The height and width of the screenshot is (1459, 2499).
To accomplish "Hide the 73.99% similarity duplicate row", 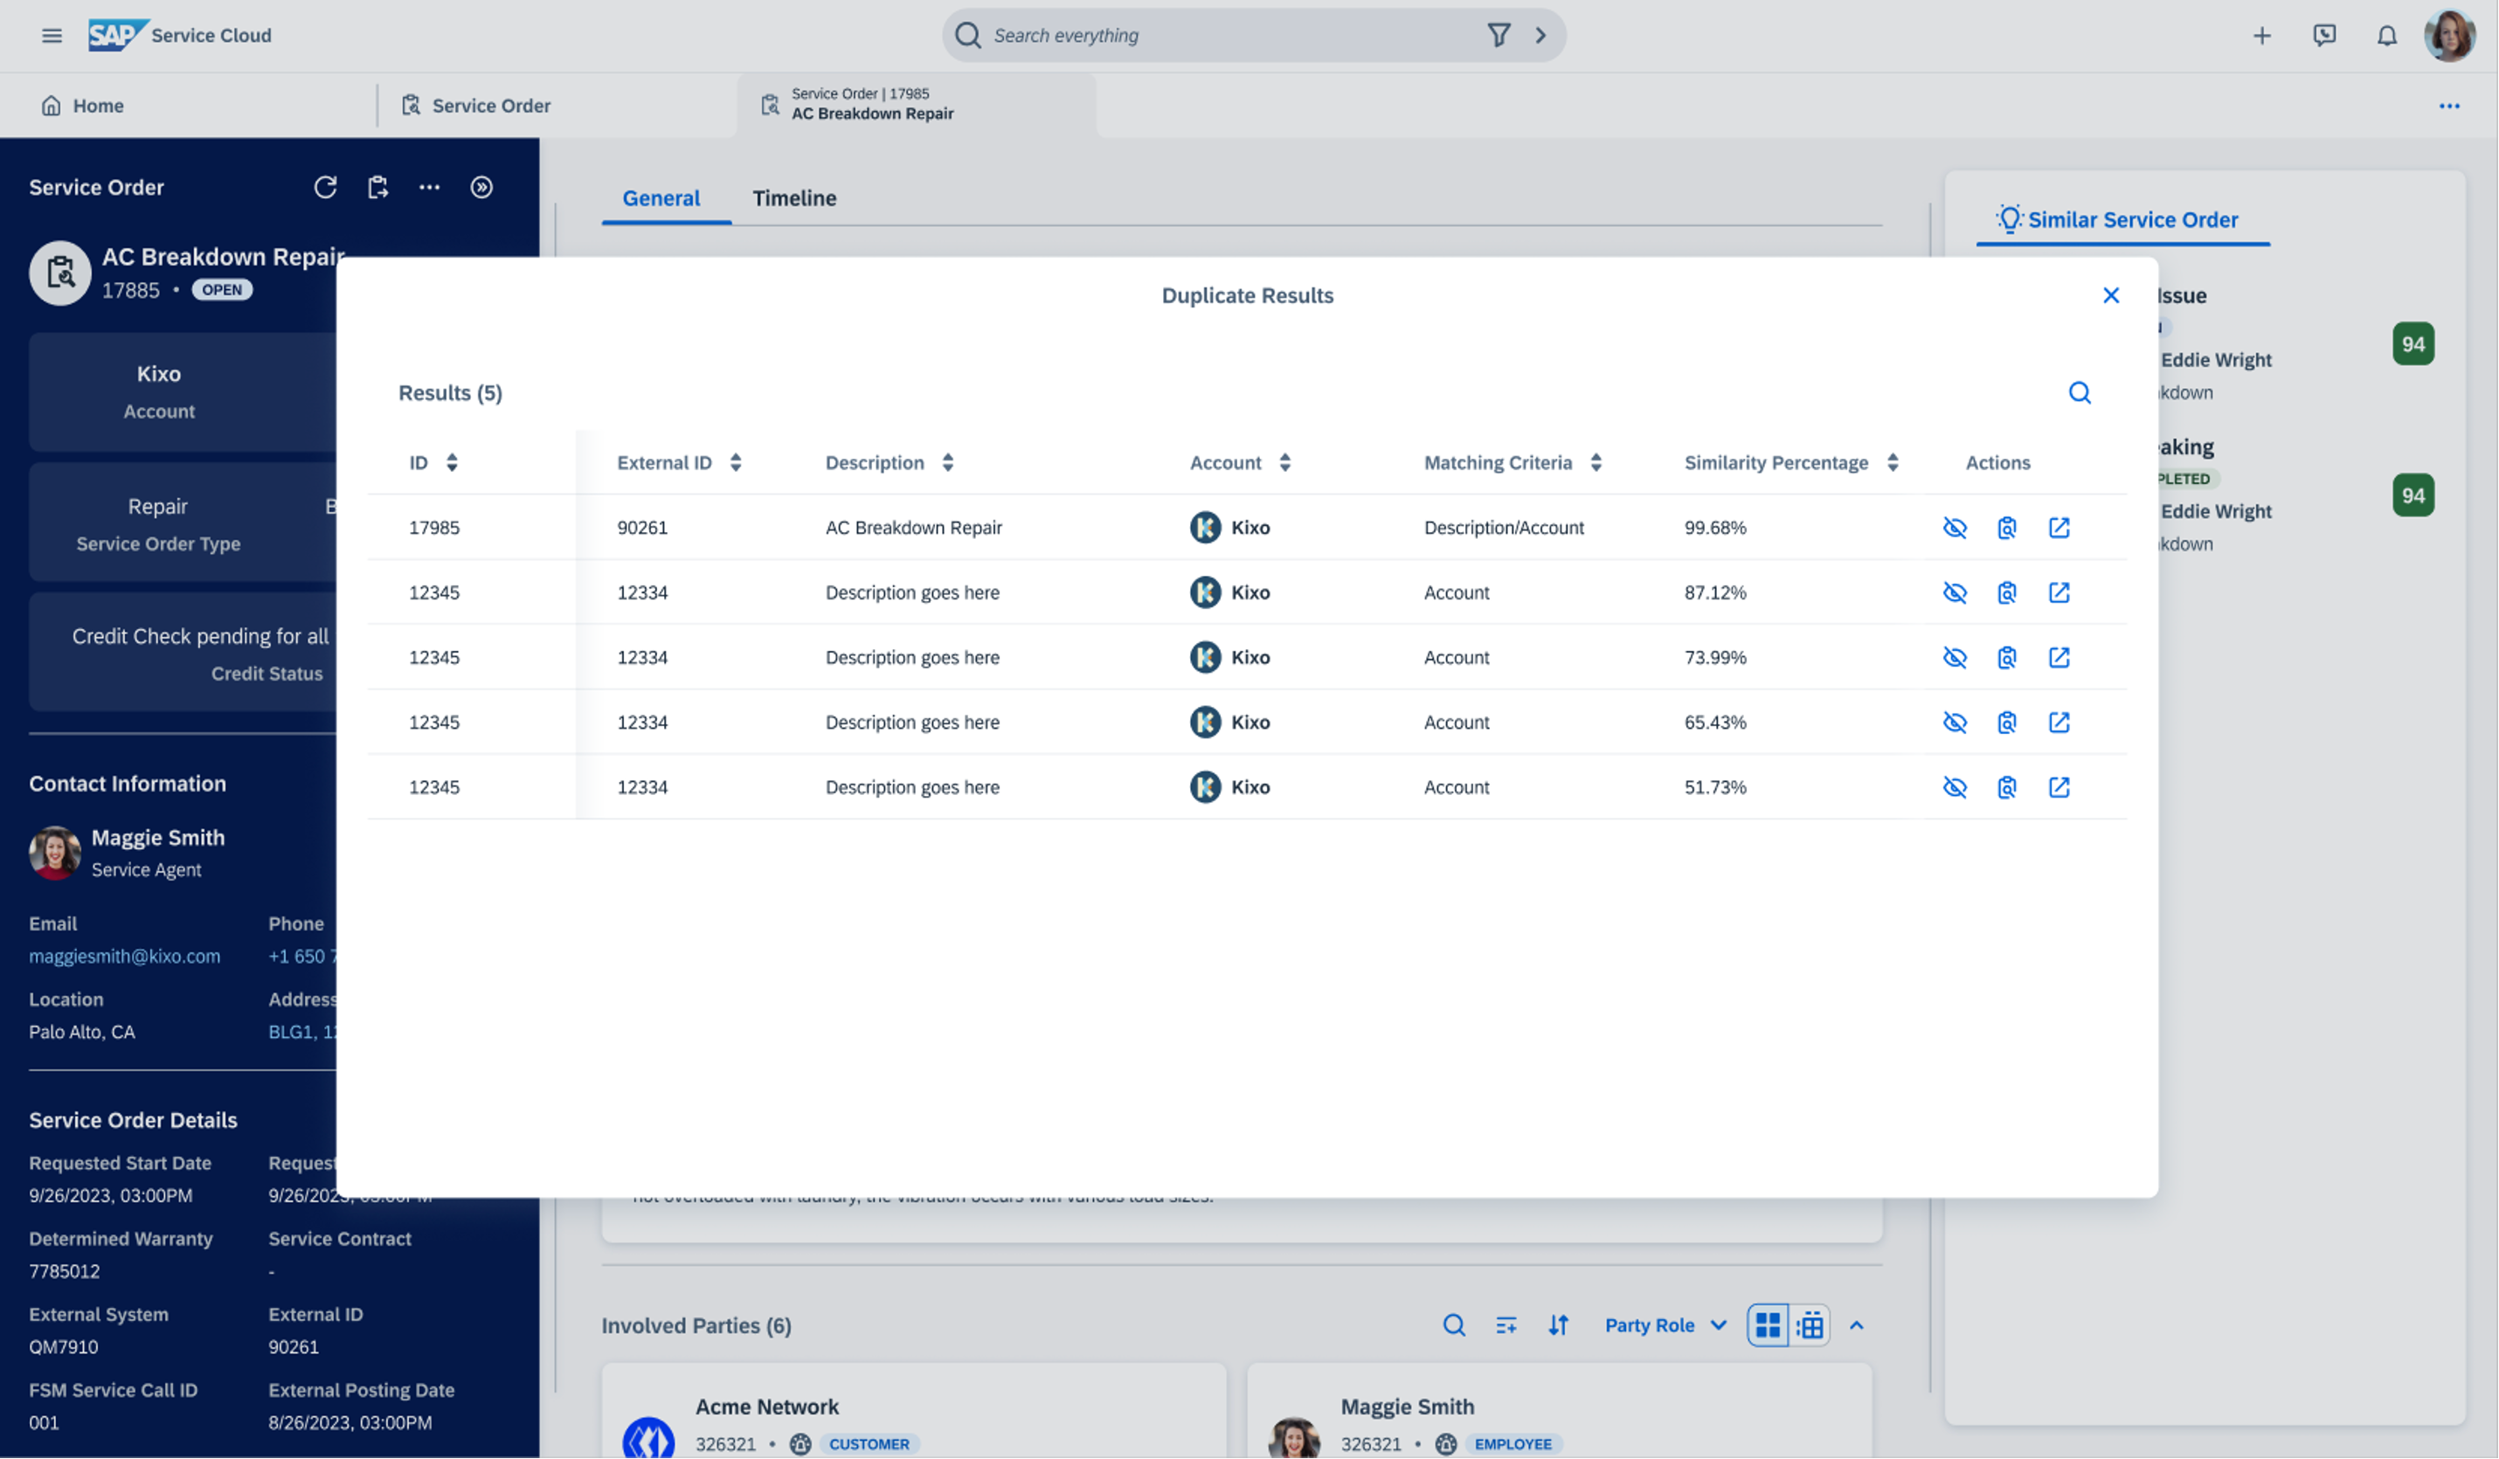I will [1954, 658].
